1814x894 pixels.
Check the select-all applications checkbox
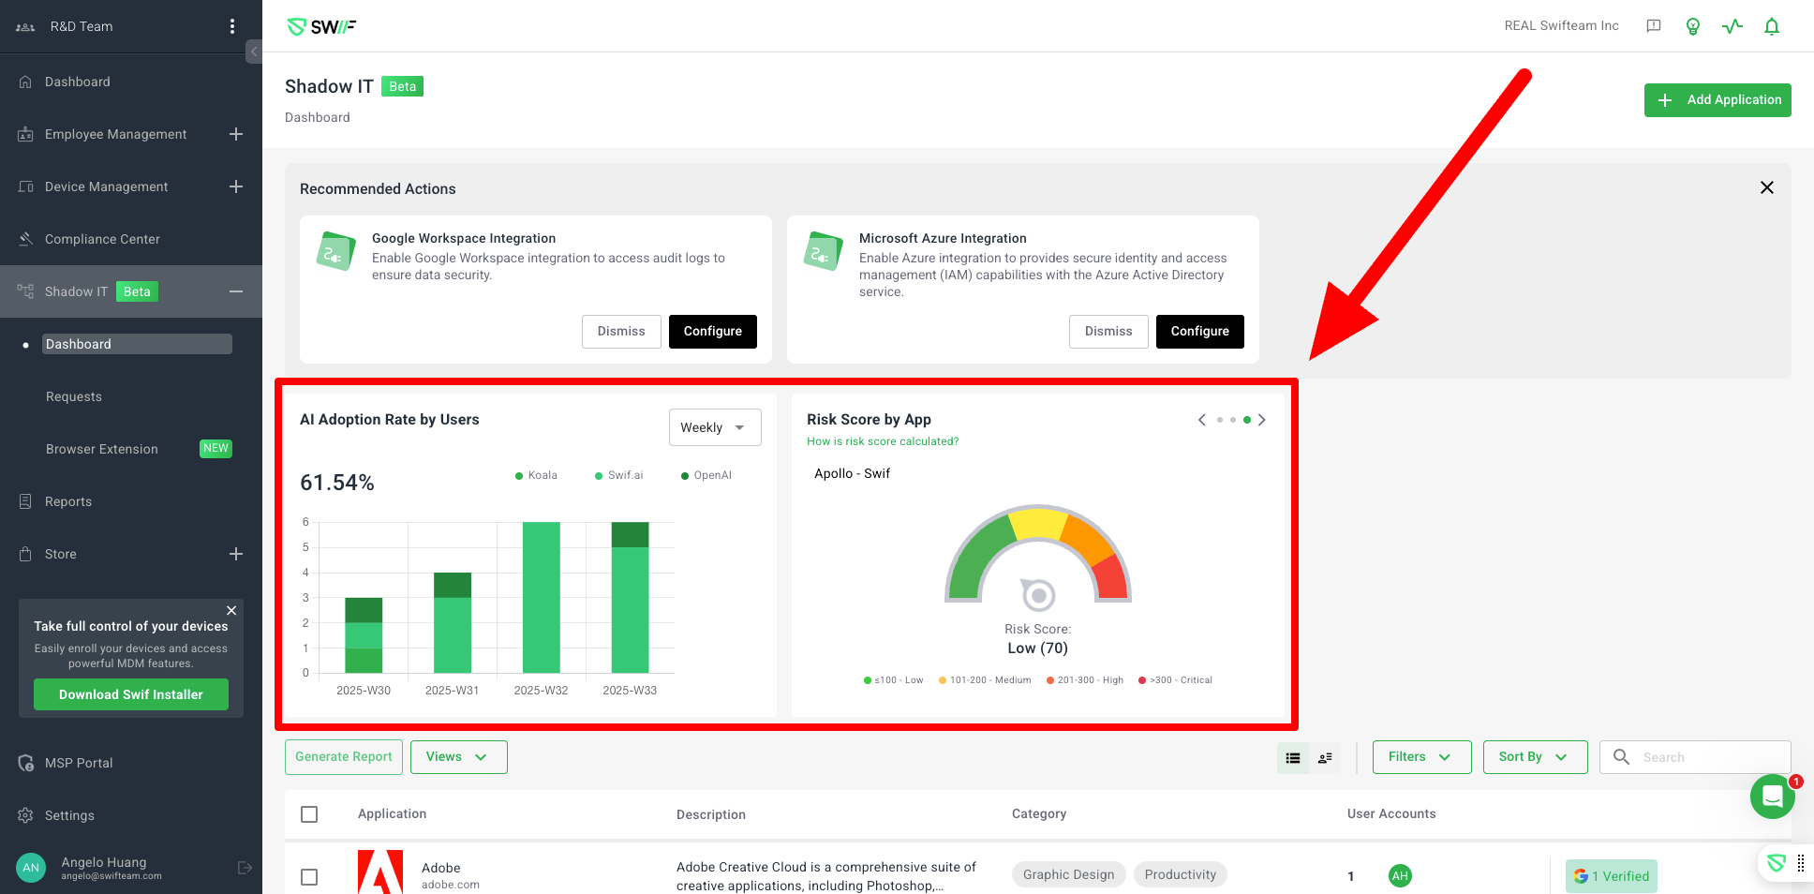pyautogui.click(x=309, y=814)
